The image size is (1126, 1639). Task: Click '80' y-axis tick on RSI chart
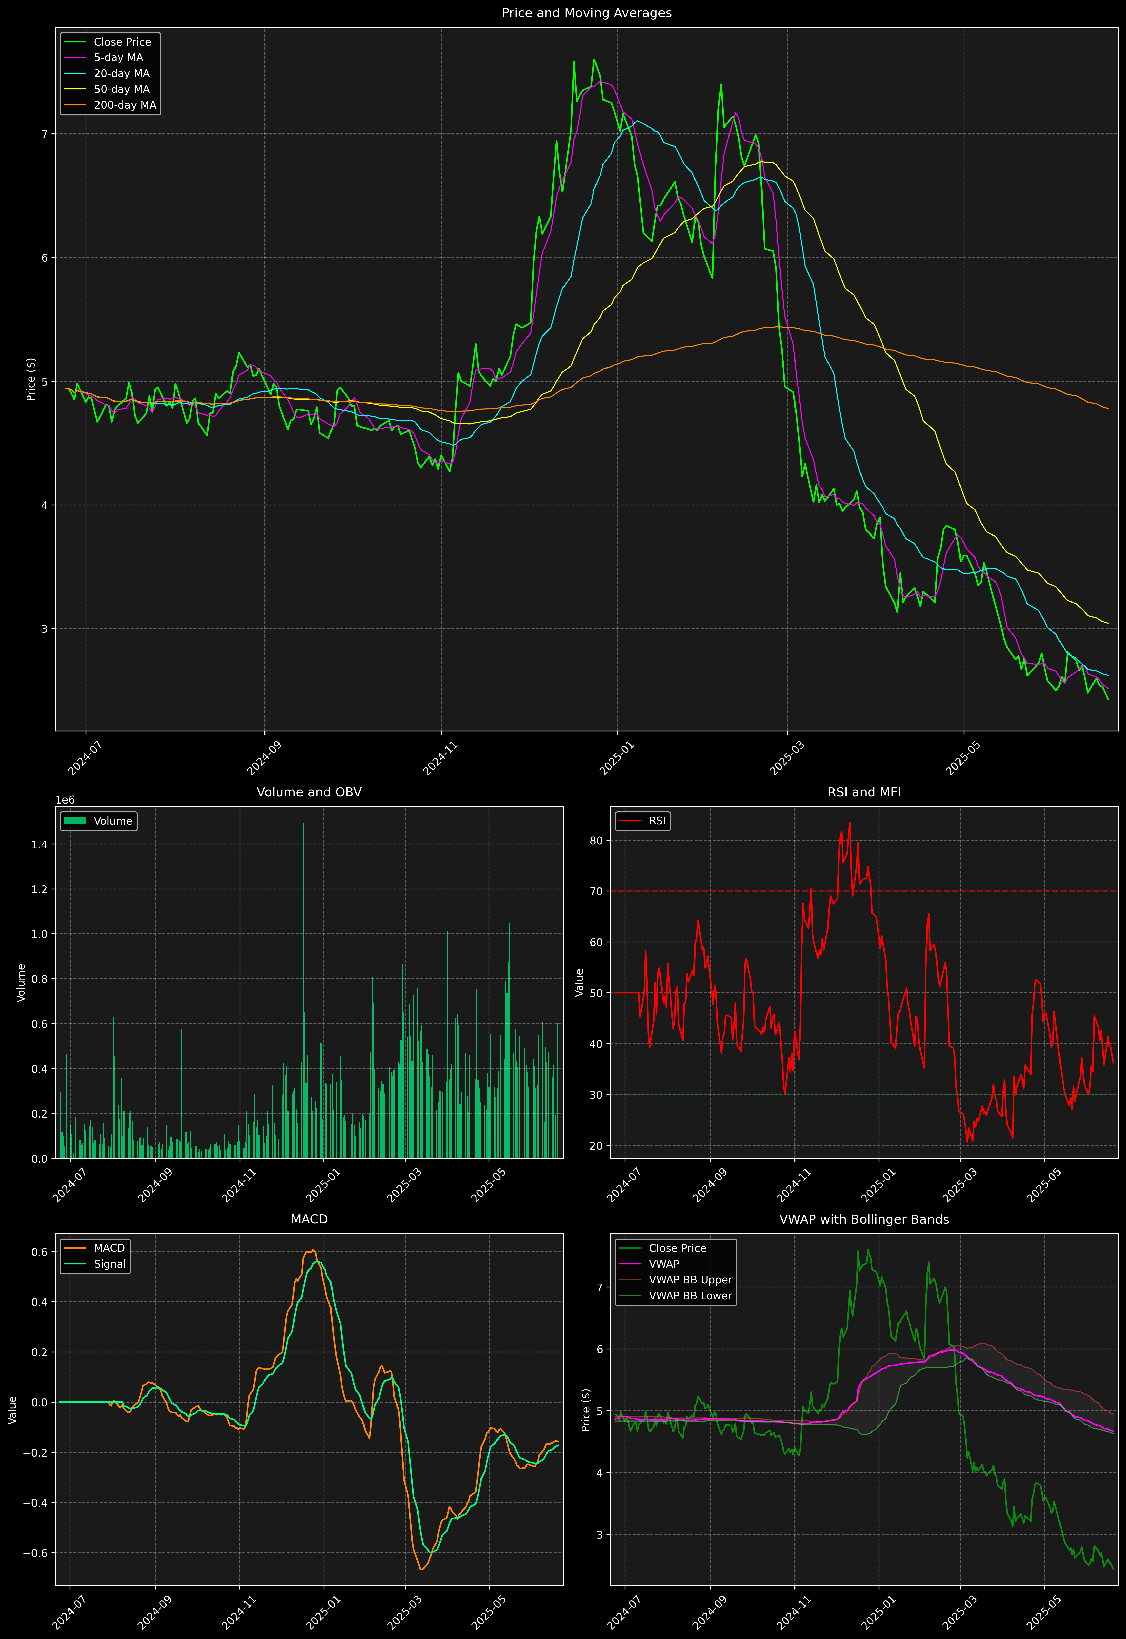[x=597, y=840]
